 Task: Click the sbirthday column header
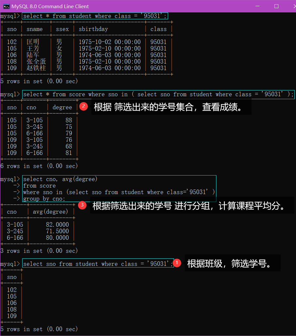[x=93, y=29]
